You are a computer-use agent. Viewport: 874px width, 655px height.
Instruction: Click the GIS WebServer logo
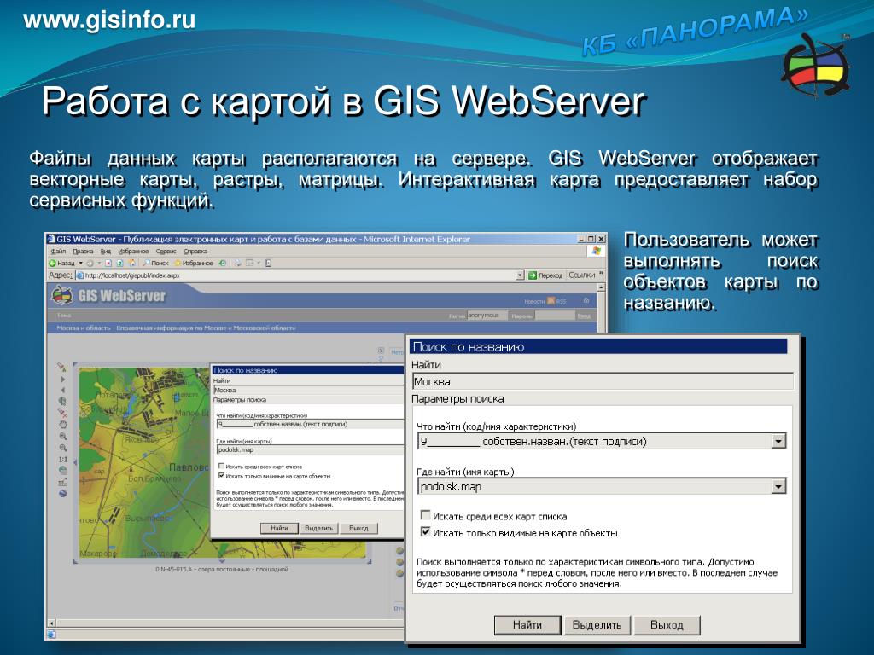tap(108, 295)
